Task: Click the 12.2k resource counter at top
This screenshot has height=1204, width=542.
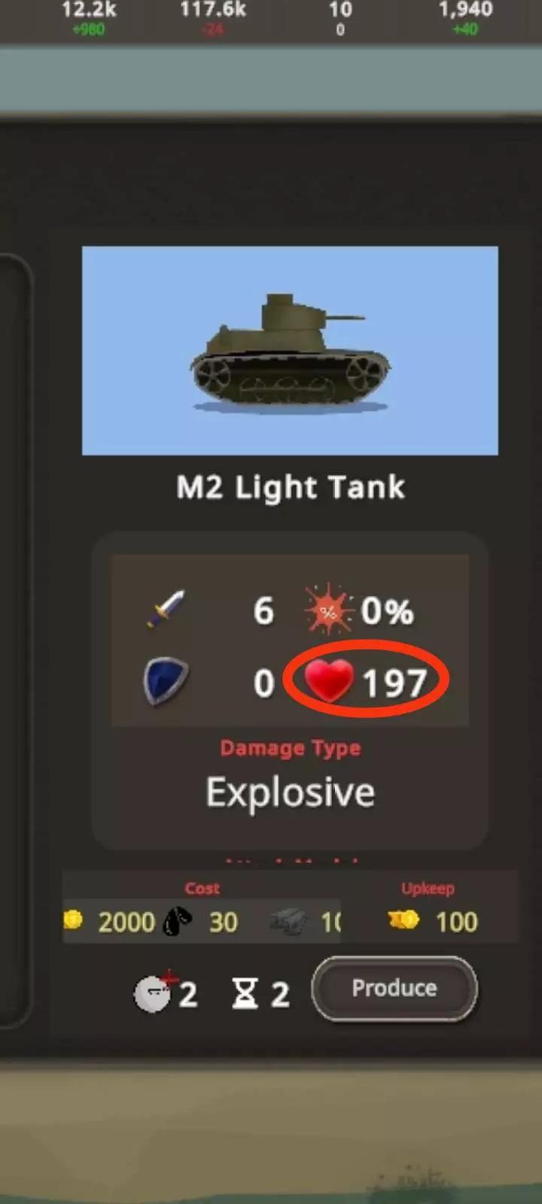Action: [89, 10]
